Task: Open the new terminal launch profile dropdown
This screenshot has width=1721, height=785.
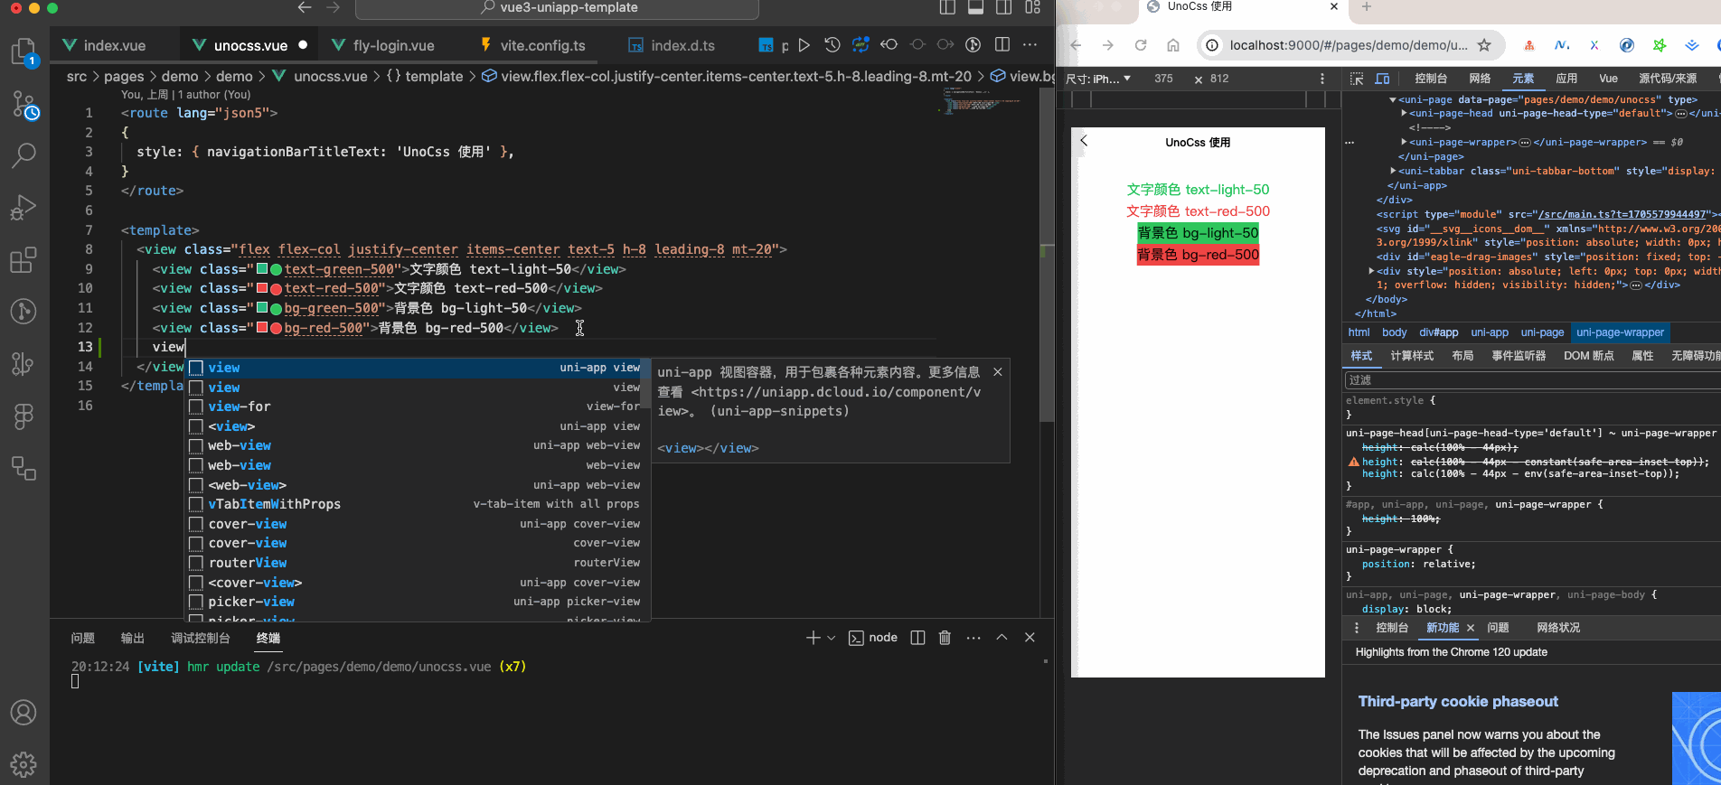Action: point(832,638)
